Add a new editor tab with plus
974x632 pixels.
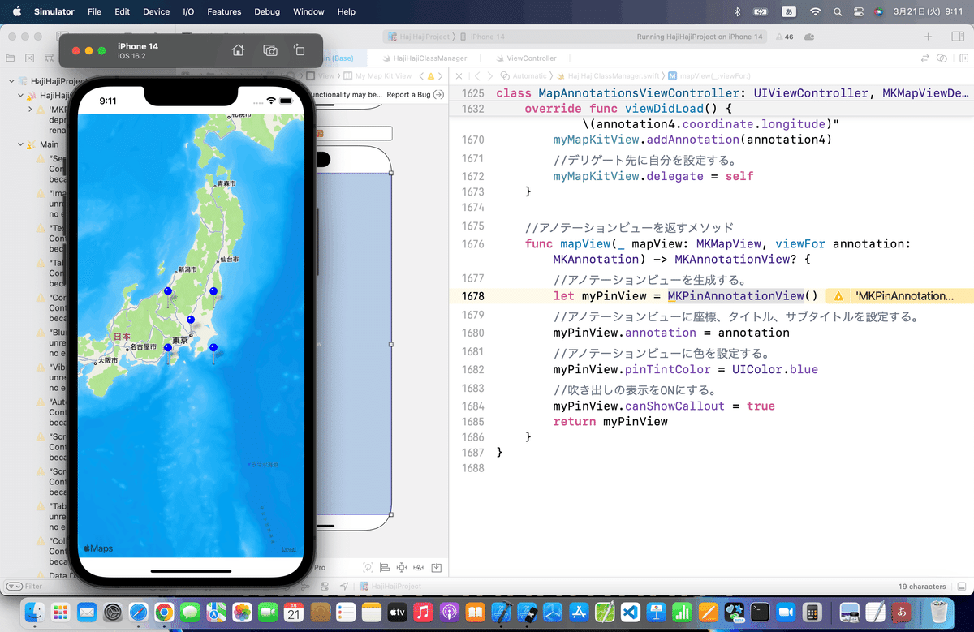pyautogui.click(x=929, y=37)
